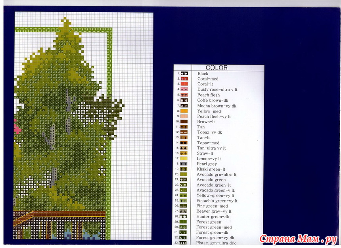
Task: Choose the Peach flesh-vy lt swatch numbered 9
Action: coord(184,116)
